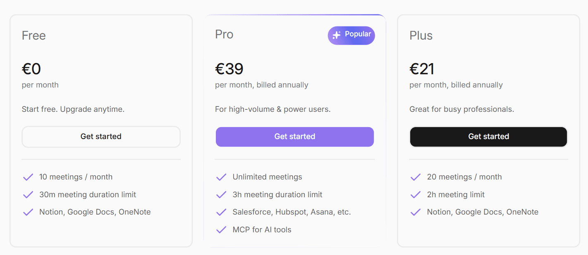Click checkmark beside Salesforce, Hubspot, Asana
This screenshot has width=588, height=255.
click(221, 212)
